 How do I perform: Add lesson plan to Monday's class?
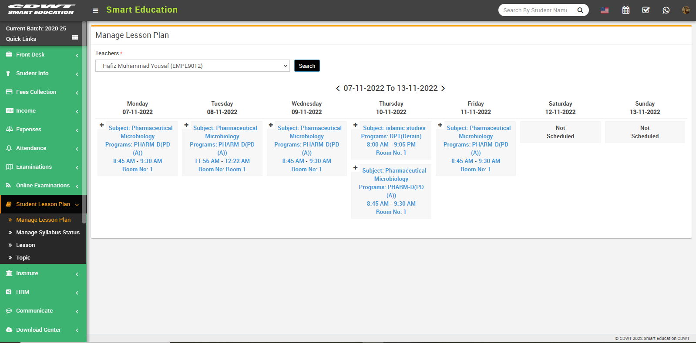102,125
